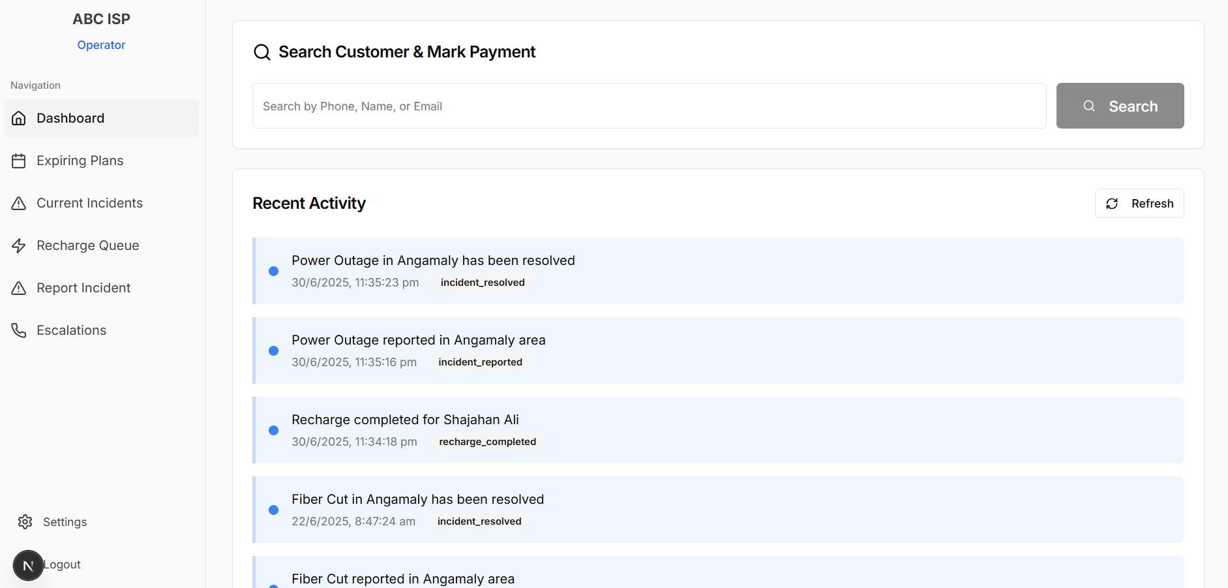Viewport: 1228px width, 588px height.
Task: Select the incident_resolved tag dated 22/6/2025
Action: click(479, 521)
